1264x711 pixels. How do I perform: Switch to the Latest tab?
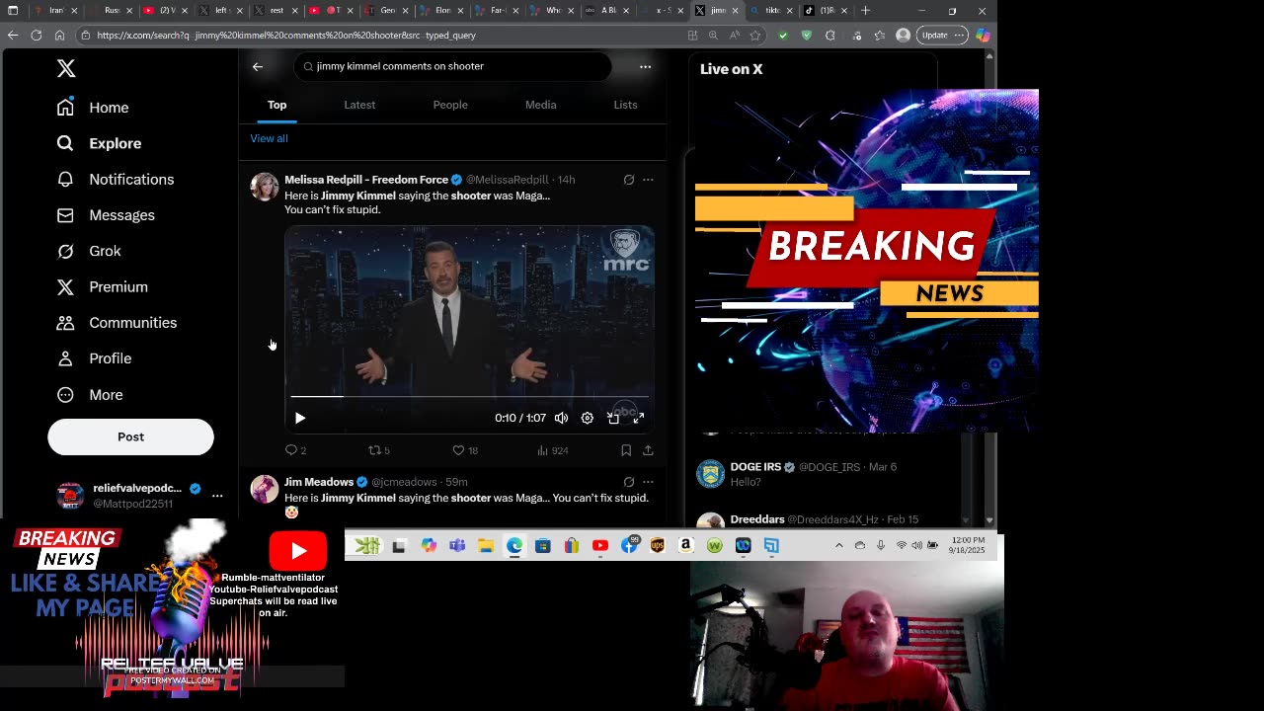point(359,105)
